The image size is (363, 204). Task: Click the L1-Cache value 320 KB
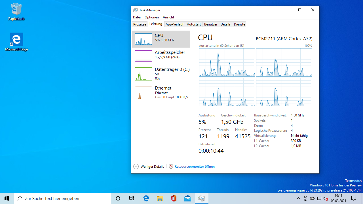pyautogui.click(x=296, y=141)
